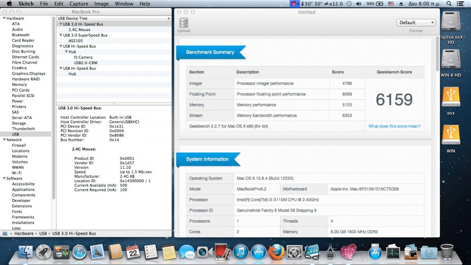Open Skitch application menu

click(26, 4)
